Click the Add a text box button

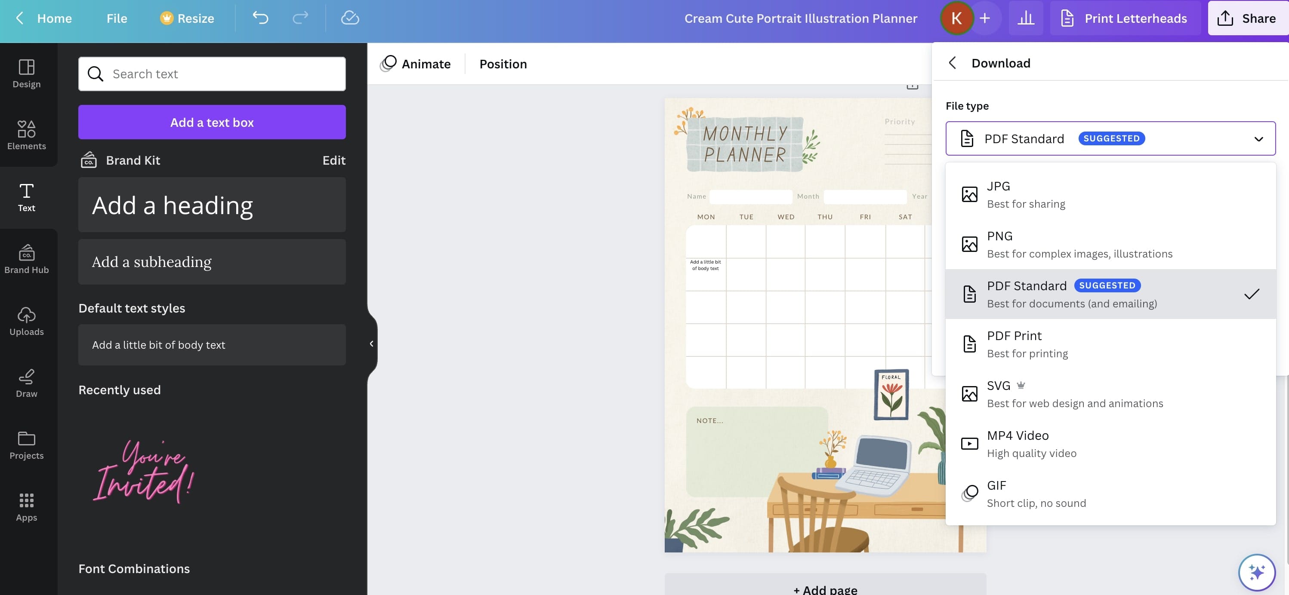pos(212,122)
